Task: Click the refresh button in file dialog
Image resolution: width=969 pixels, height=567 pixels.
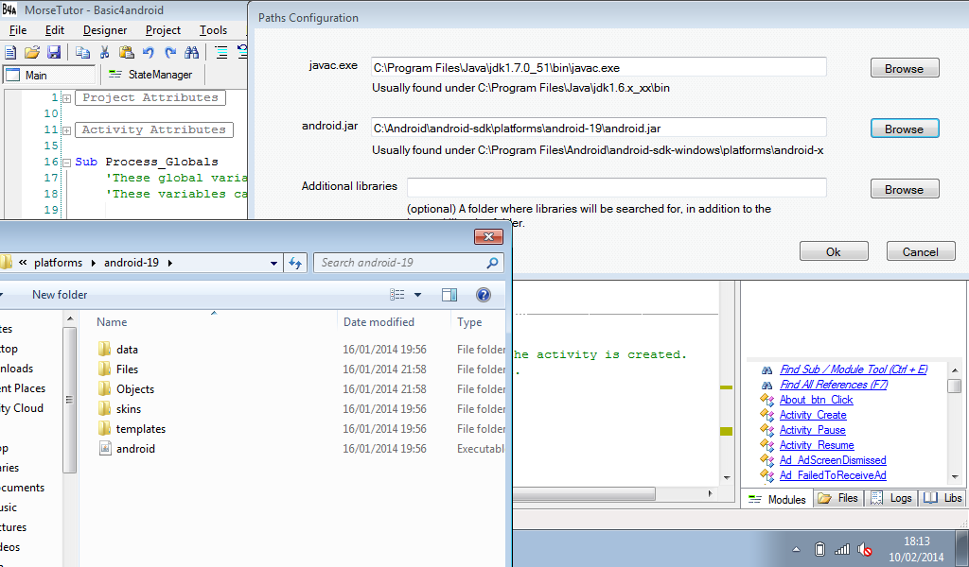Action: coord(295,263)
